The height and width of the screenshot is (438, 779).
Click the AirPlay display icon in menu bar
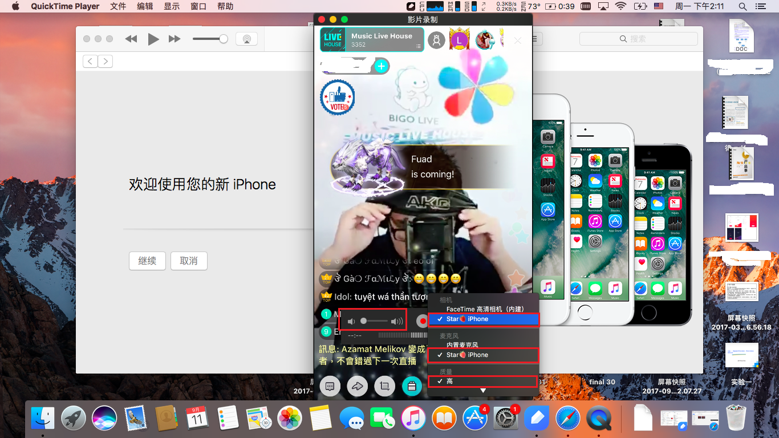(x=603, y=6)
